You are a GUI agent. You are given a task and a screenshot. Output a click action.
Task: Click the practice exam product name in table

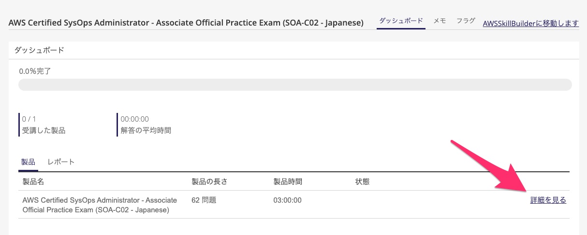click(x=100, y=205)
